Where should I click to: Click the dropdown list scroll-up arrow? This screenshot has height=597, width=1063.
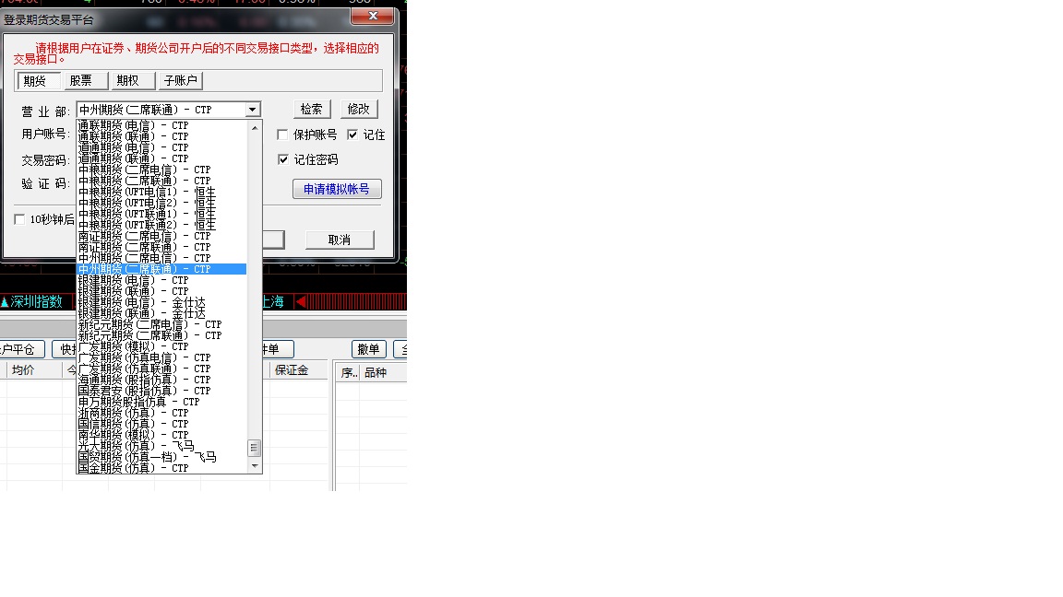[255, 127]
